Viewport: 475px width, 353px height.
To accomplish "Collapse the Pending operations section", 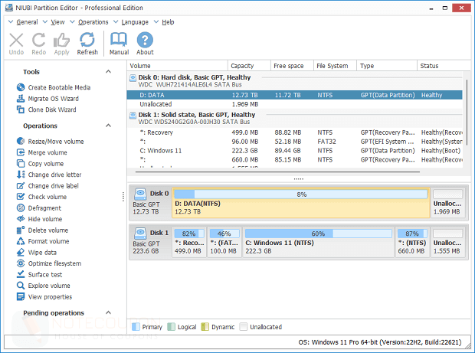I will [x=109, y=312].
